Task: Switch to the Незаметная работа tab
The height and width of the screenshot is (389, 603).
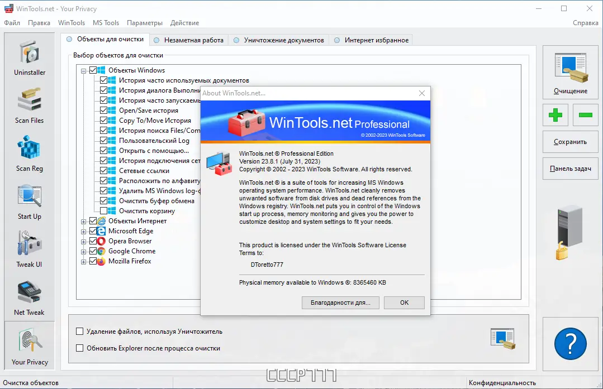Action: pyautogui.click(x=189, y=40)
